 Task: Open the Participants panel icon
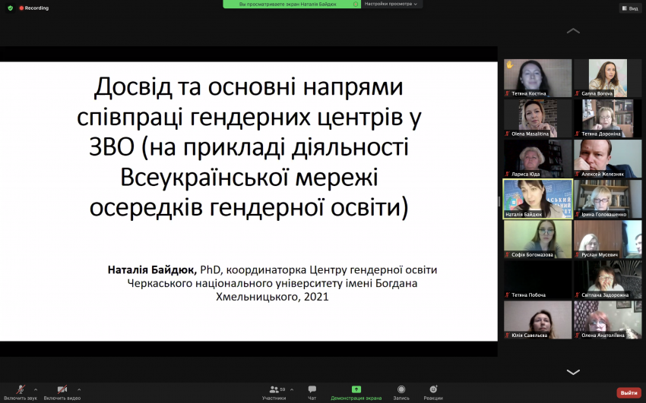click(x=274, y=389)
